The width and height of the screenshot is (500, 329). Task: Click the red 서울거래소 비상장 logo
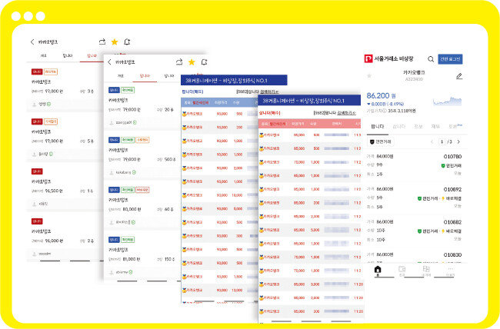tap(368, 58)
